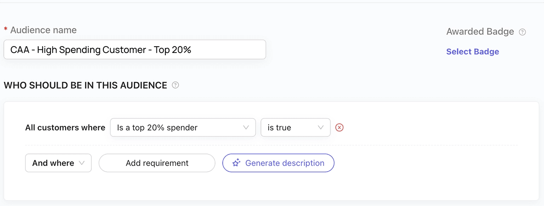This screenshot has height=206, width=544.
Task: Click the red required asterisk by Audience name
Action: [x=6, y=30]
